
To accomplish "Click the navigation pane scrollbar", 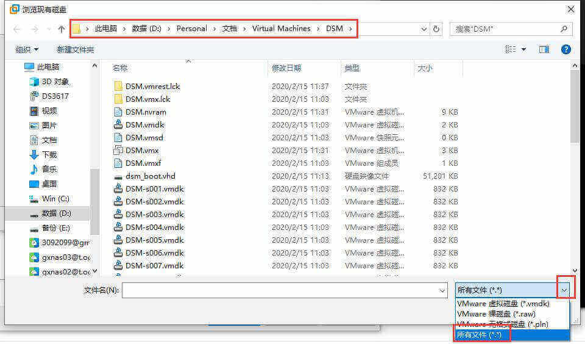I will [95, 202].
